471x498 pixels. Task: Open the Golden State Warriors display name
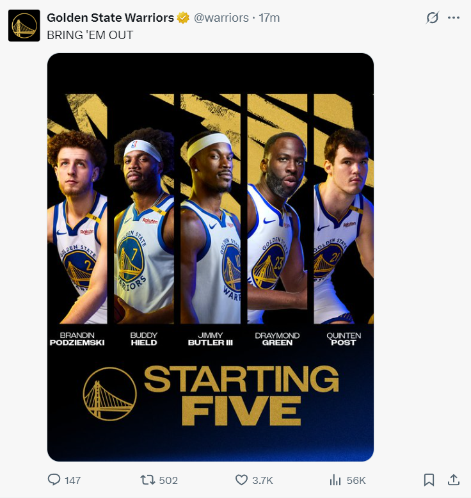point(110,18)
